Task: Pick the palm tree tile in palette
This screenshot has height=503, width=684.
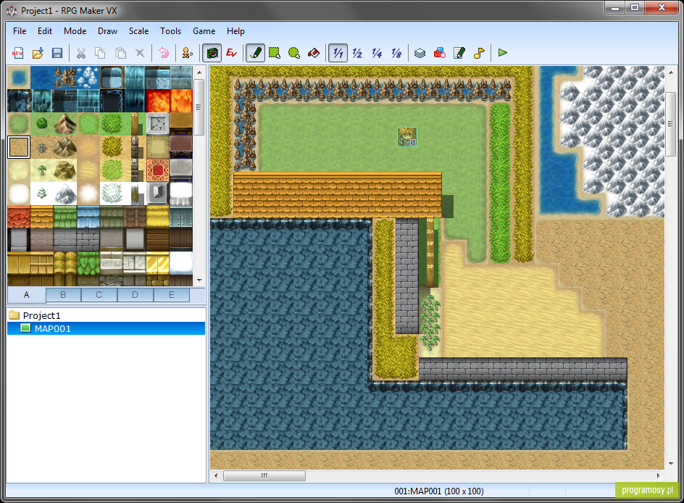Action: (42, 170)
